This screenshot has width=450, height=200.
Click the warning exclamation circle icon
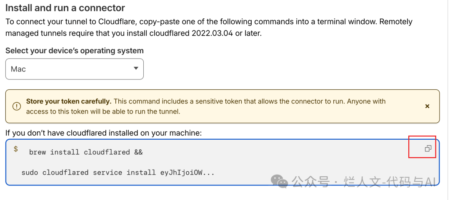(17, 106)
